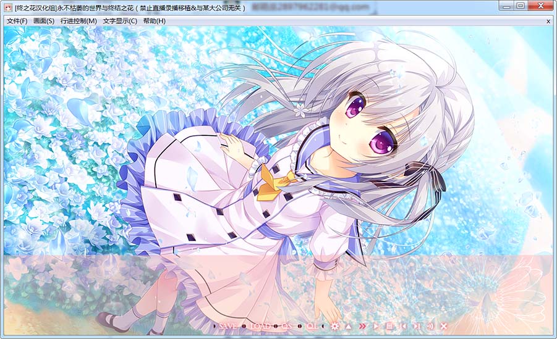This screenshot has height=339, width=557.
Task: Jump to previous scene icon
Action: pyautogui.click(x=402, y=325)
